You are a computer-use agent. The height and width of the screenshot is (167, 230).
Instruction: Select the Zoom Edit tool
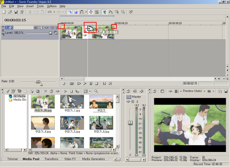123,12
